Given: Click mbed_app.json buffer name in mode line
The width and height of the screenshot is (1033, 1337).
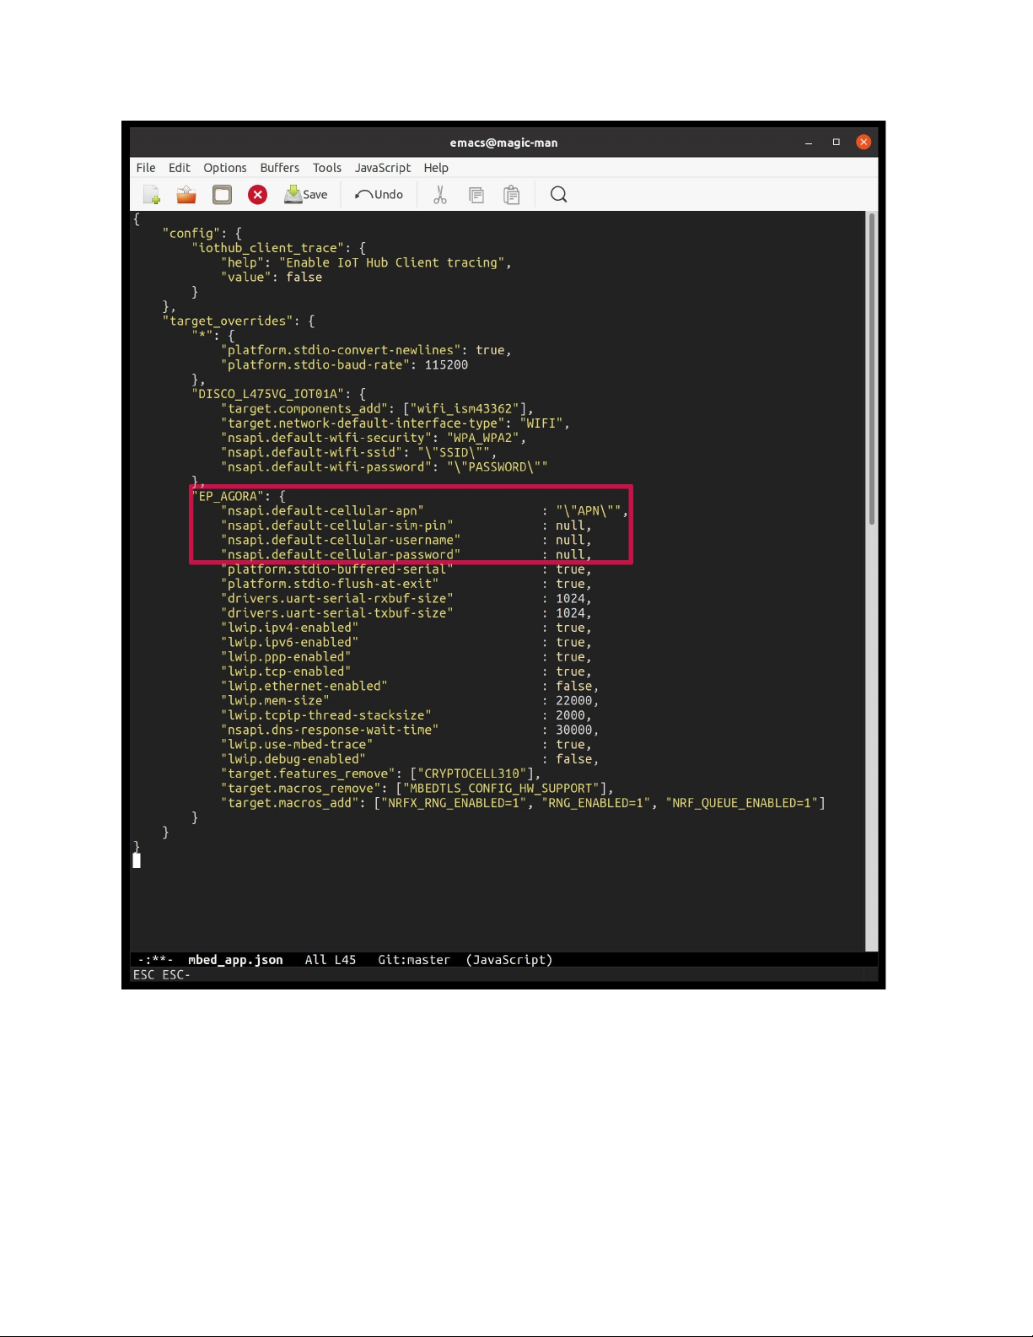Looking at the screenshot, I should pos(235,960).
